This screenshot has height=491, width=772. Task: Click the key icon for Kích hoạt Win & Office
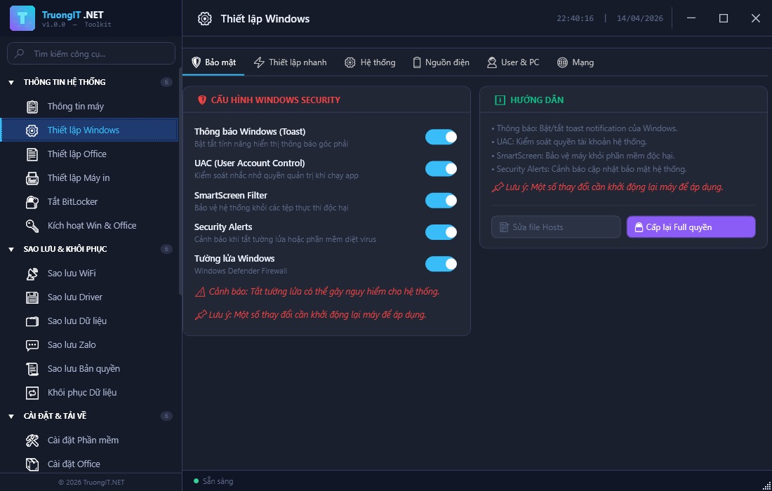point(32,226)
